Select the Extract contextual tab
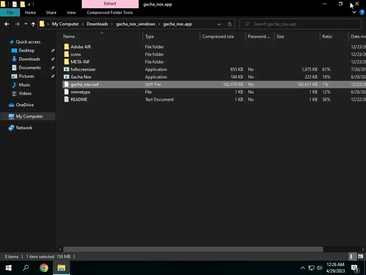Screen dimensions: 366x275 pyautogui.click(x=110, y=4)
